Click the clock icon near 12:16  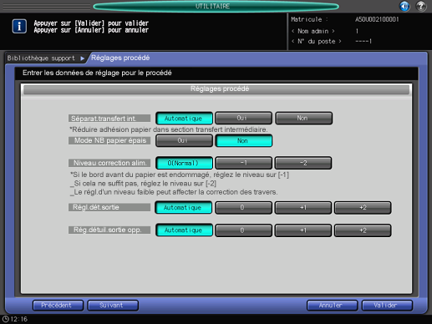click(x=6, y=319)
